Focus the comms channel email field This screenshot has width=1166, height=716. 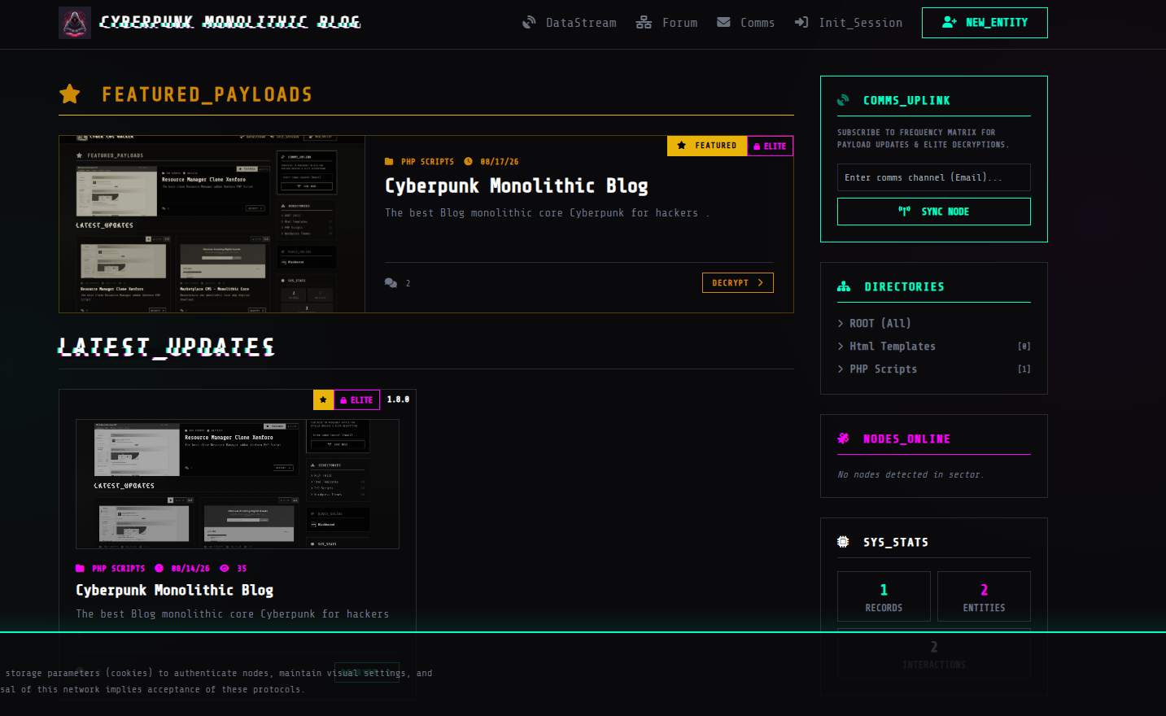click(934, 177)
